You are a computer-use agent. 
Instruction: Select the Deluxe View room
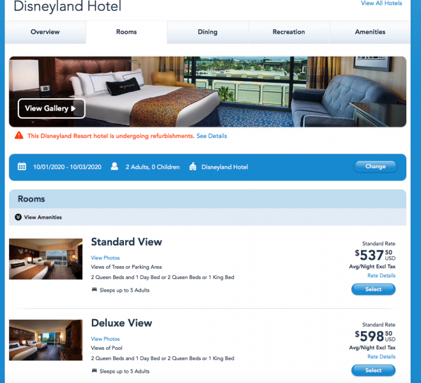pyautogui.click(x=373, y=370)
